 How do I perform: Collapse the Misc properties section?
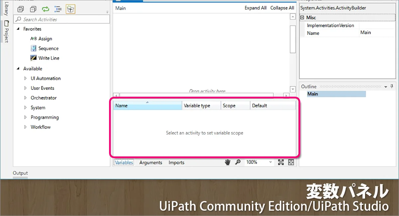coord(302,18)
